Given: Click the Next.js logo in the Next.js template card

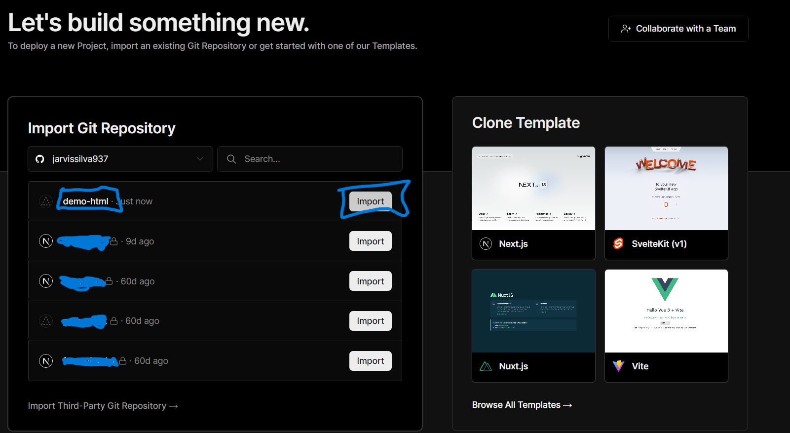Looking at the screenshot, I should pyautogui.click(x=486, y=244).
